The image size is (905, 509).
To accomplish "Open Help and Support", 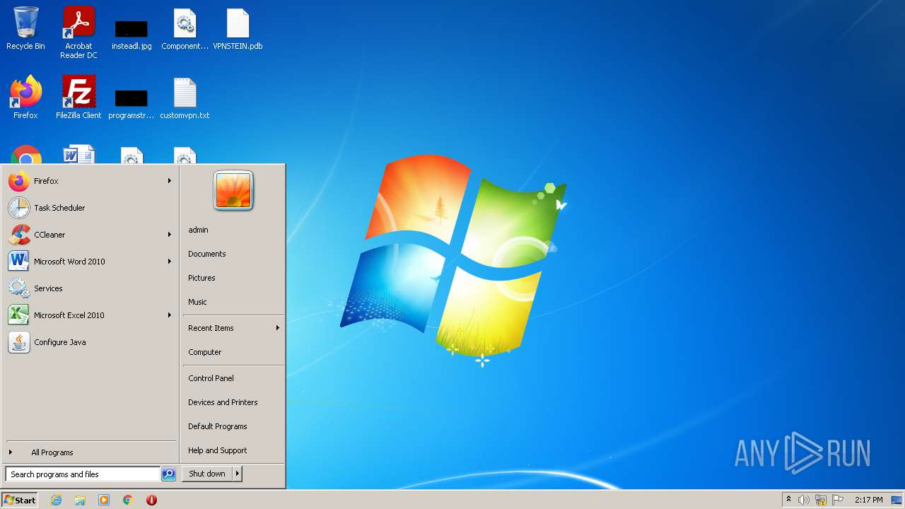I will (233, 450).
